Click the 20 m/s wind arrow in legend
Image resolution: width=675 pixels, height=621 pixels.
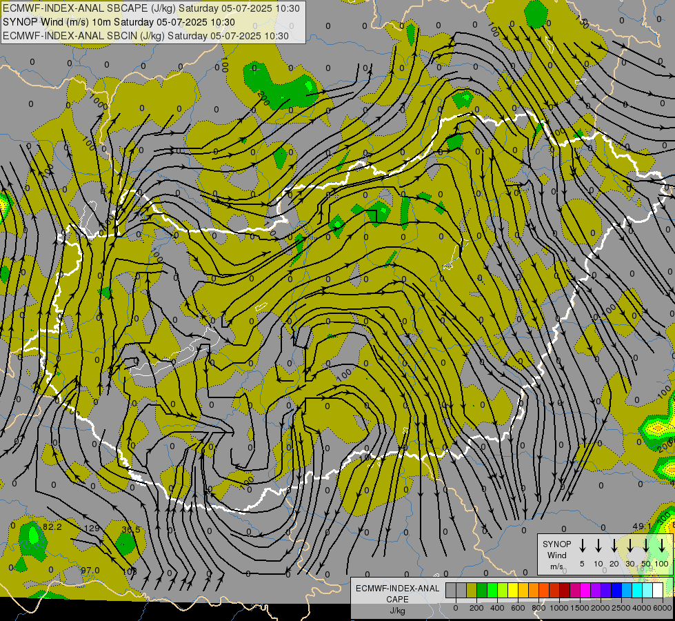(614, 546)
